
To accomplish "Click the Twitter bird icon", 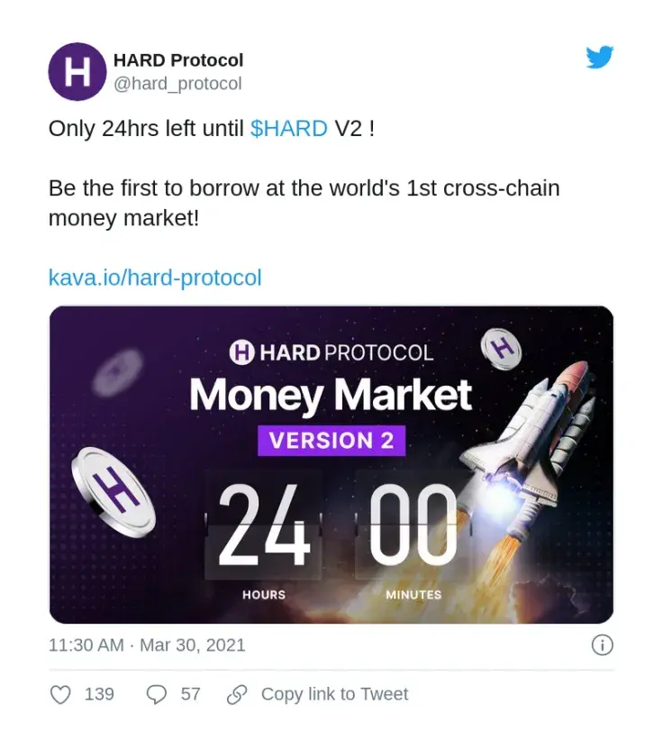I will click(600, 58).
